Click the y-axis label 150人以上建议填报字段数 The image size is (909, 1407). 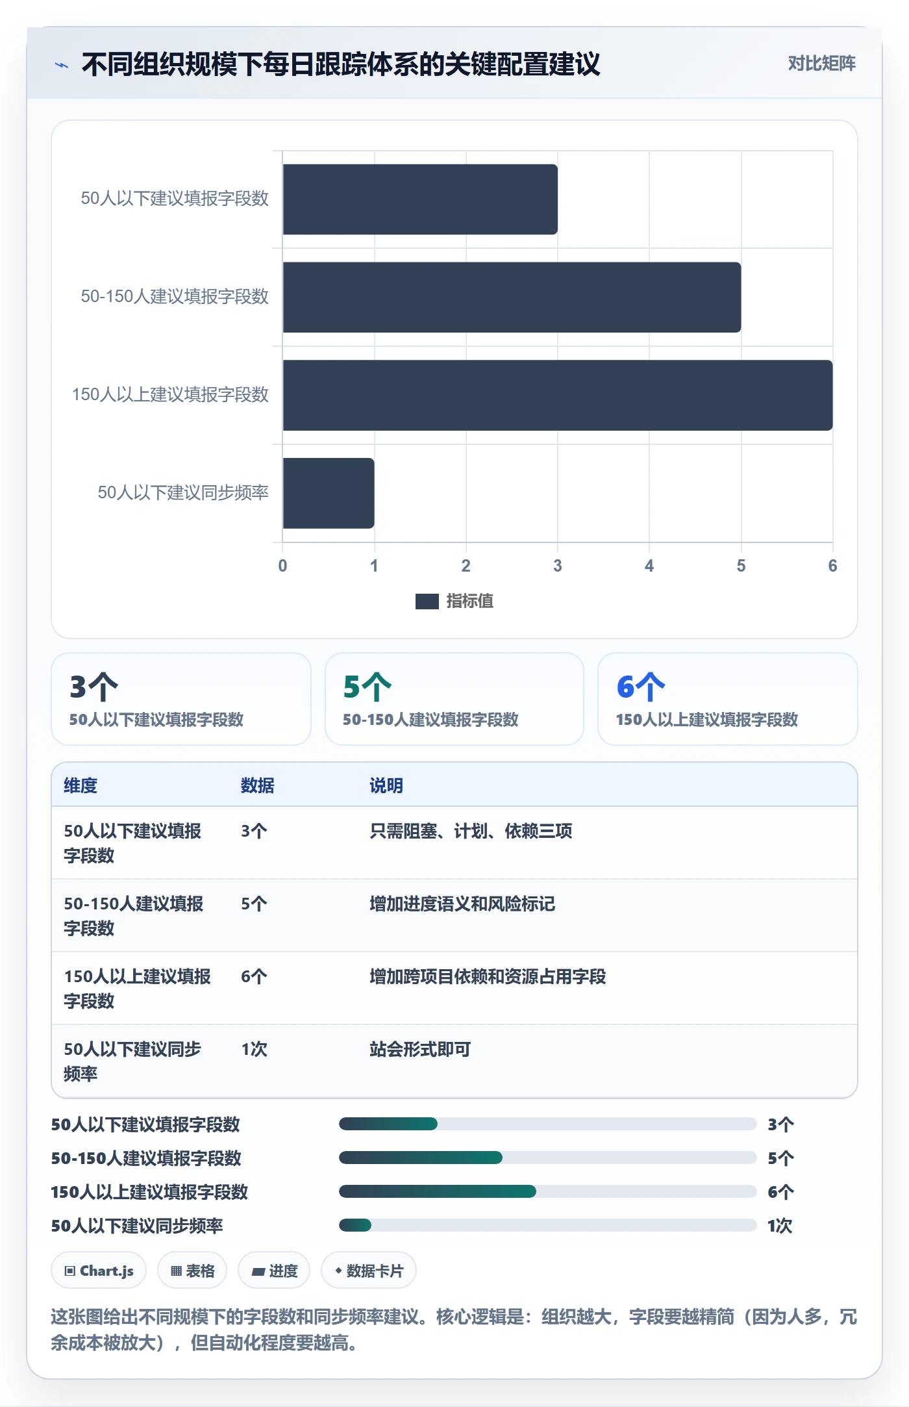(x=170, y=394)
